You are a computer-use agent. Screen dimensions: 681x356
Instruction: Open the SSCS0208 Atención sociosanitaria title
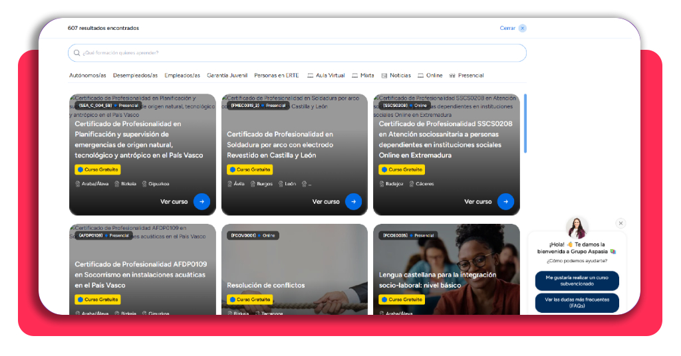point(446,139)
